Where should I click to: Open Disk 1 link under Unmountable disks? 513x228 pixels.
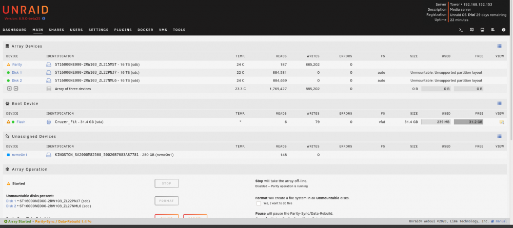pyautogui.click(x=11, y=201)
